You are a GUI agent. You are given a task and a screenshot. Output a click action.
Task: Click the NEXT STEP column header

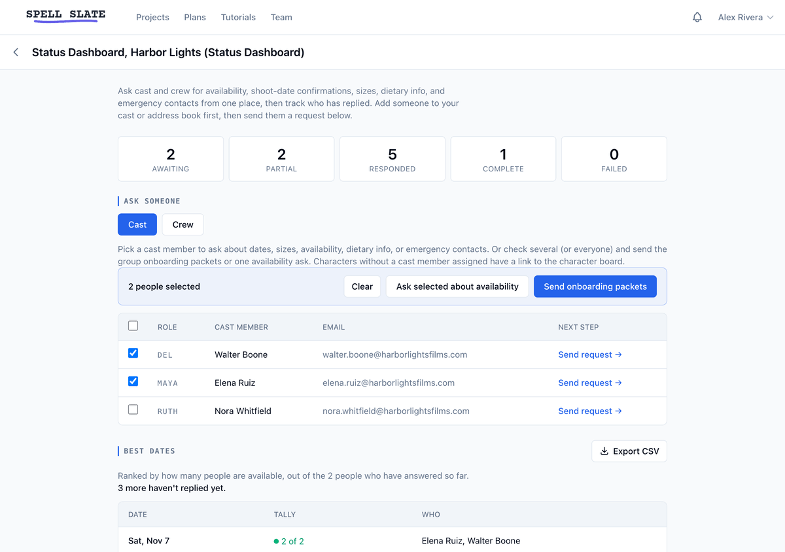(x=578, y=327)
